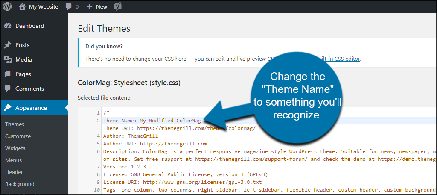This screenshot has width=437, height=195.
Task: Open the WordPress logo menu
Action: (x=7, y=7)
